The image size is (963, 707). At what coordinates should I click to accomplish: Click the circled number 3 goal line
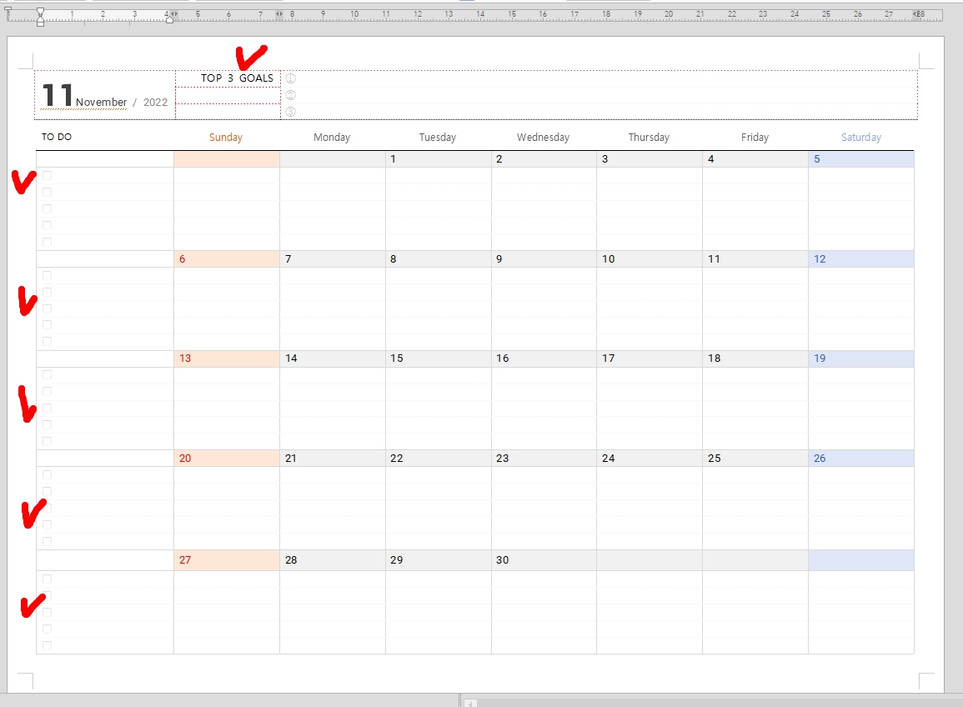(290, 111)
